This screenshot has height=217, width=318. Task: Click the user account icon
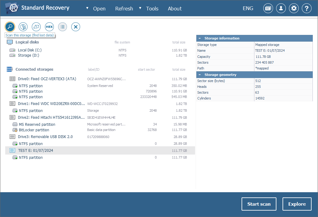tap(281, 8)
